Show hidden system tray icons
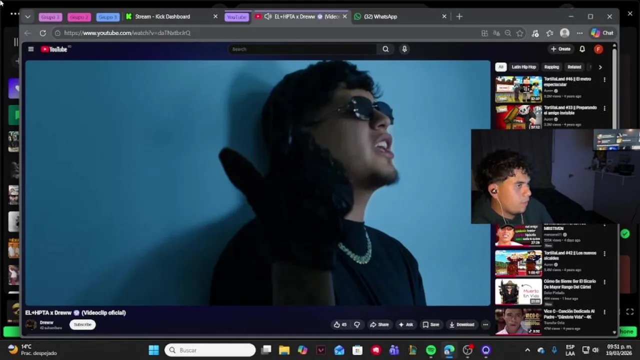This screenshot has height=360, width=640. click(527, 350)
